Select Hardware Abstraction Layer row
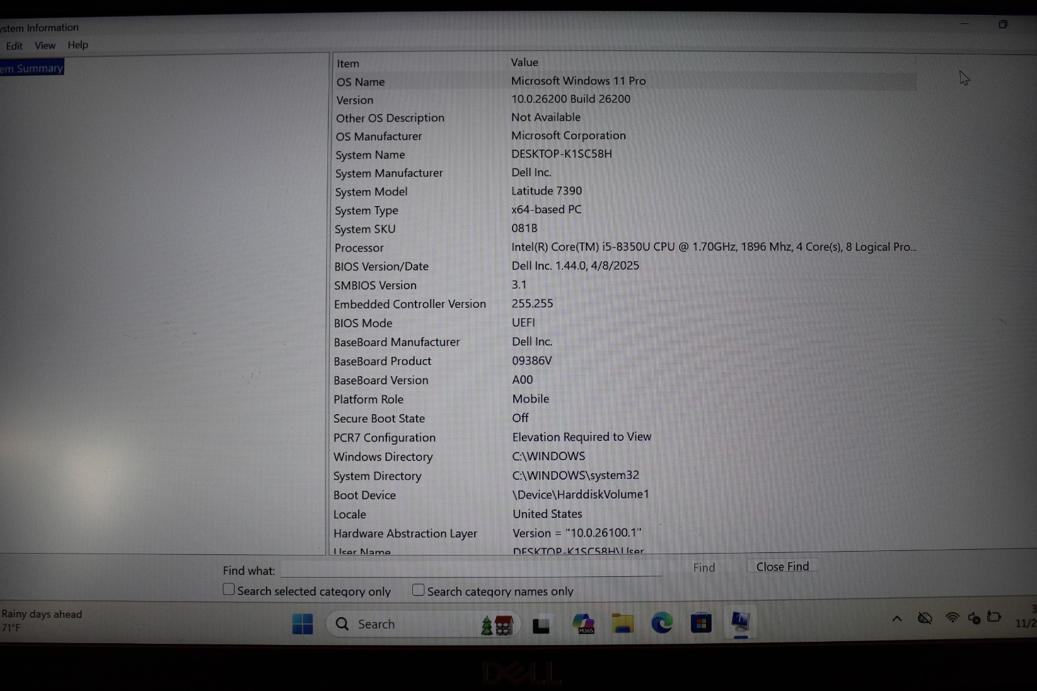 pos(624,533)
